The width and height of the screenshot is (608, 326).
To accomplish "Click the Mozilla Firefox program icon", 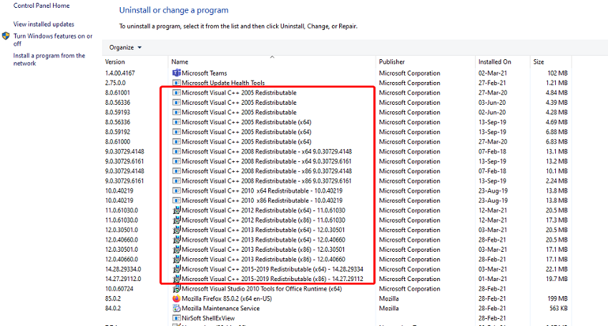I will (x=177, y=298).
